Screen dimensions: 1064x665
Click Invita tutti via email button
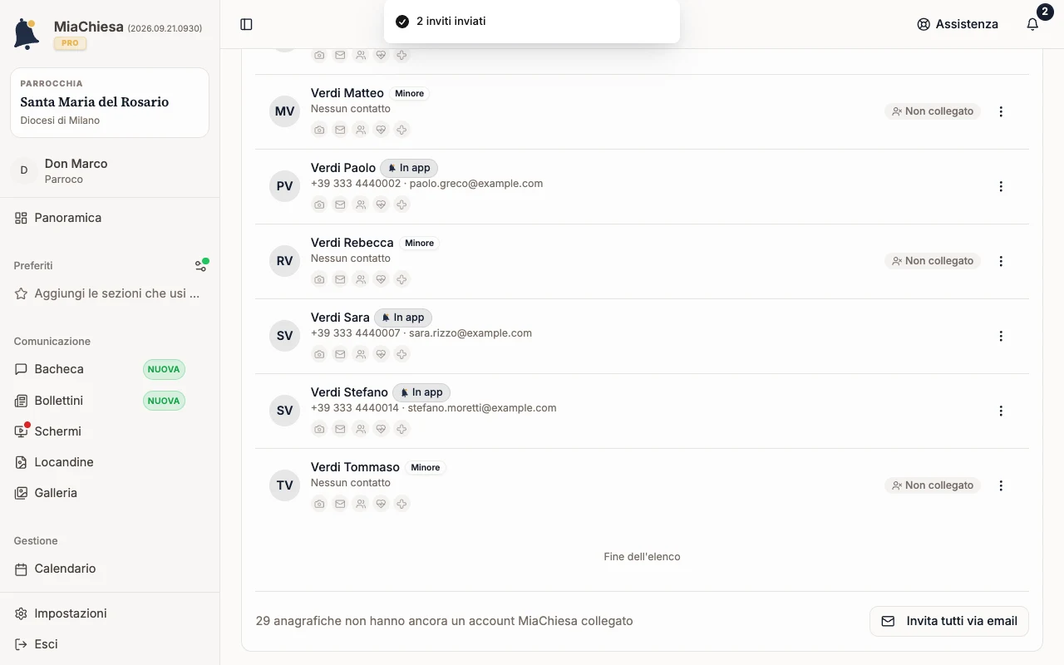(949, 621)
